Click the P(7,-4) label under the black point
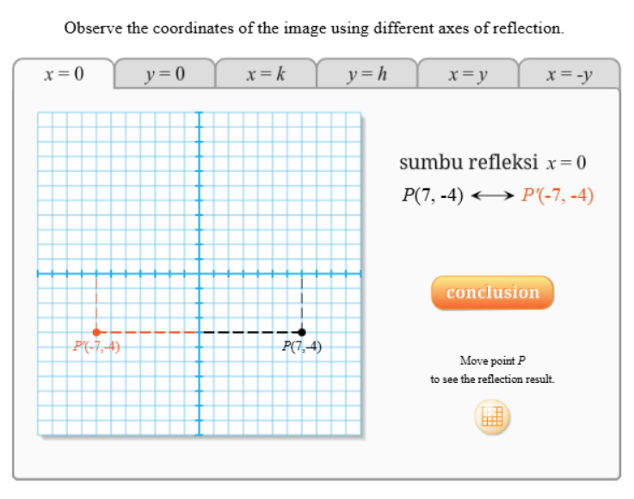634x499 pixels. [x=302, y=347]
